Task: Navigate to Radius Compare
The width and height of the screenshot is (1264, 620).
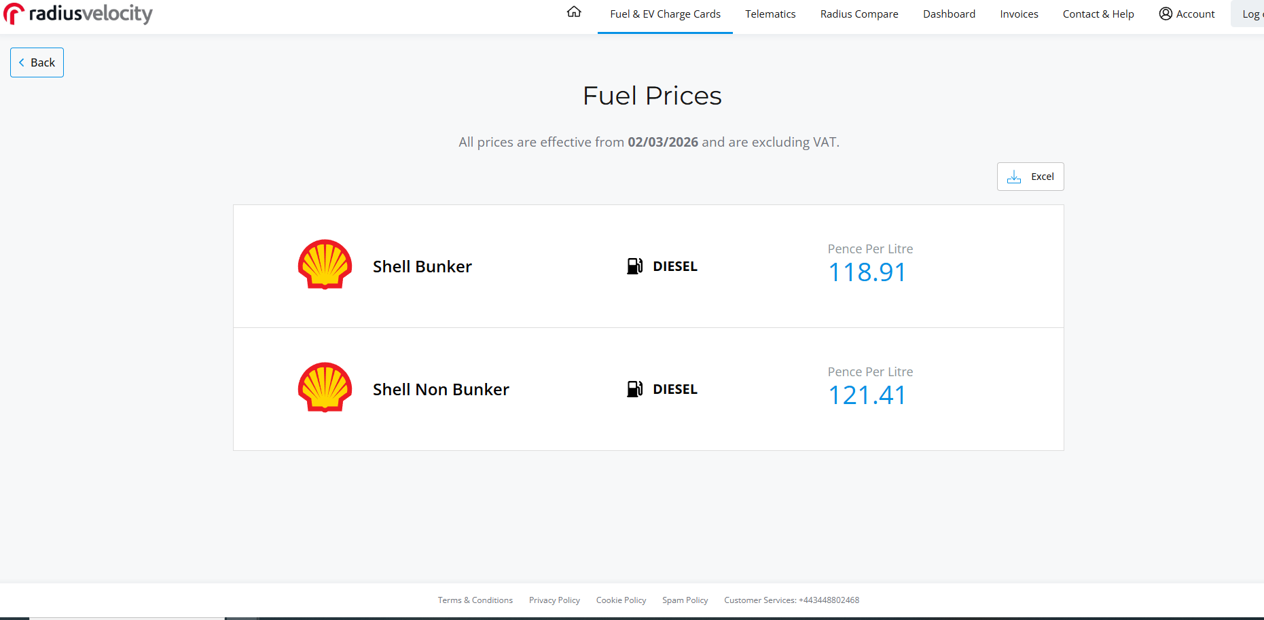Action: (859, 14)
